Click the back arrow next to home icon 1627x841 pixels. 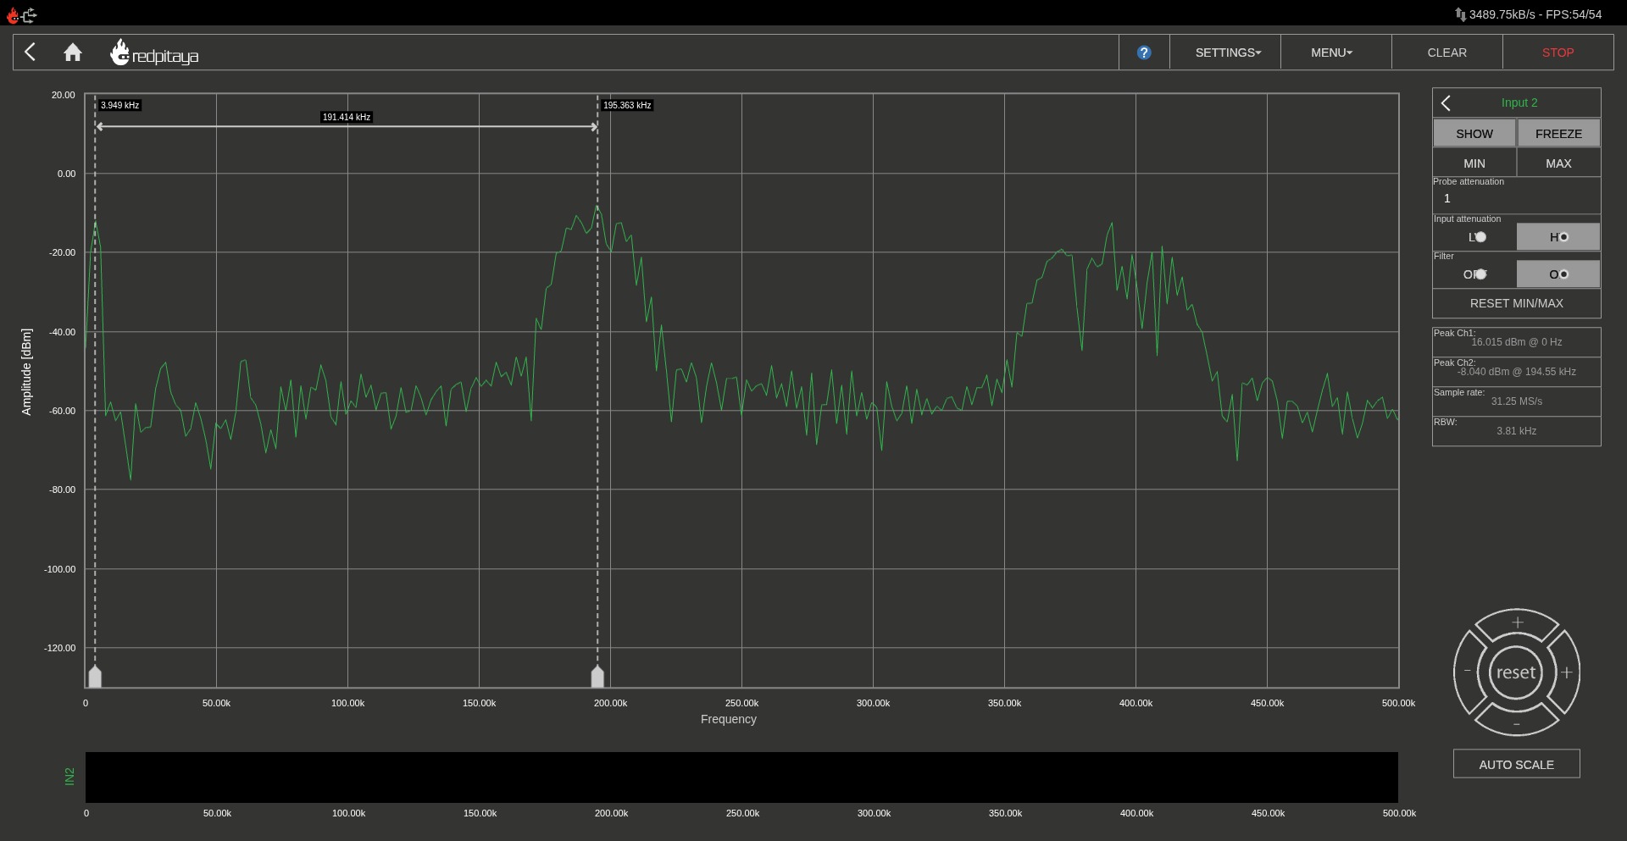31,52
